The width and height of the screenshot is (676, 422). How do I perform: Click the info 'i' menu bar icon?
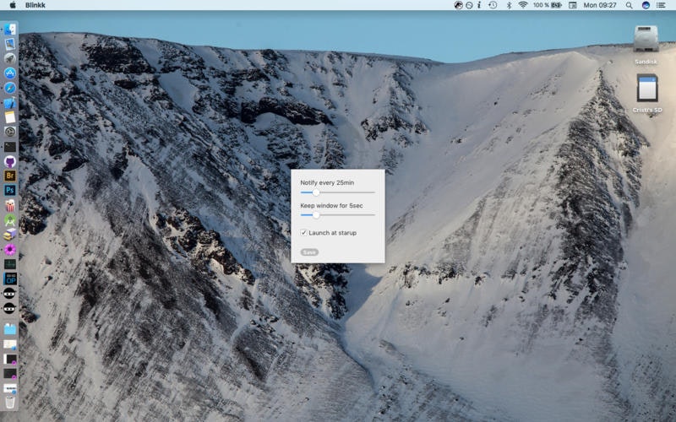pos(479,5)
